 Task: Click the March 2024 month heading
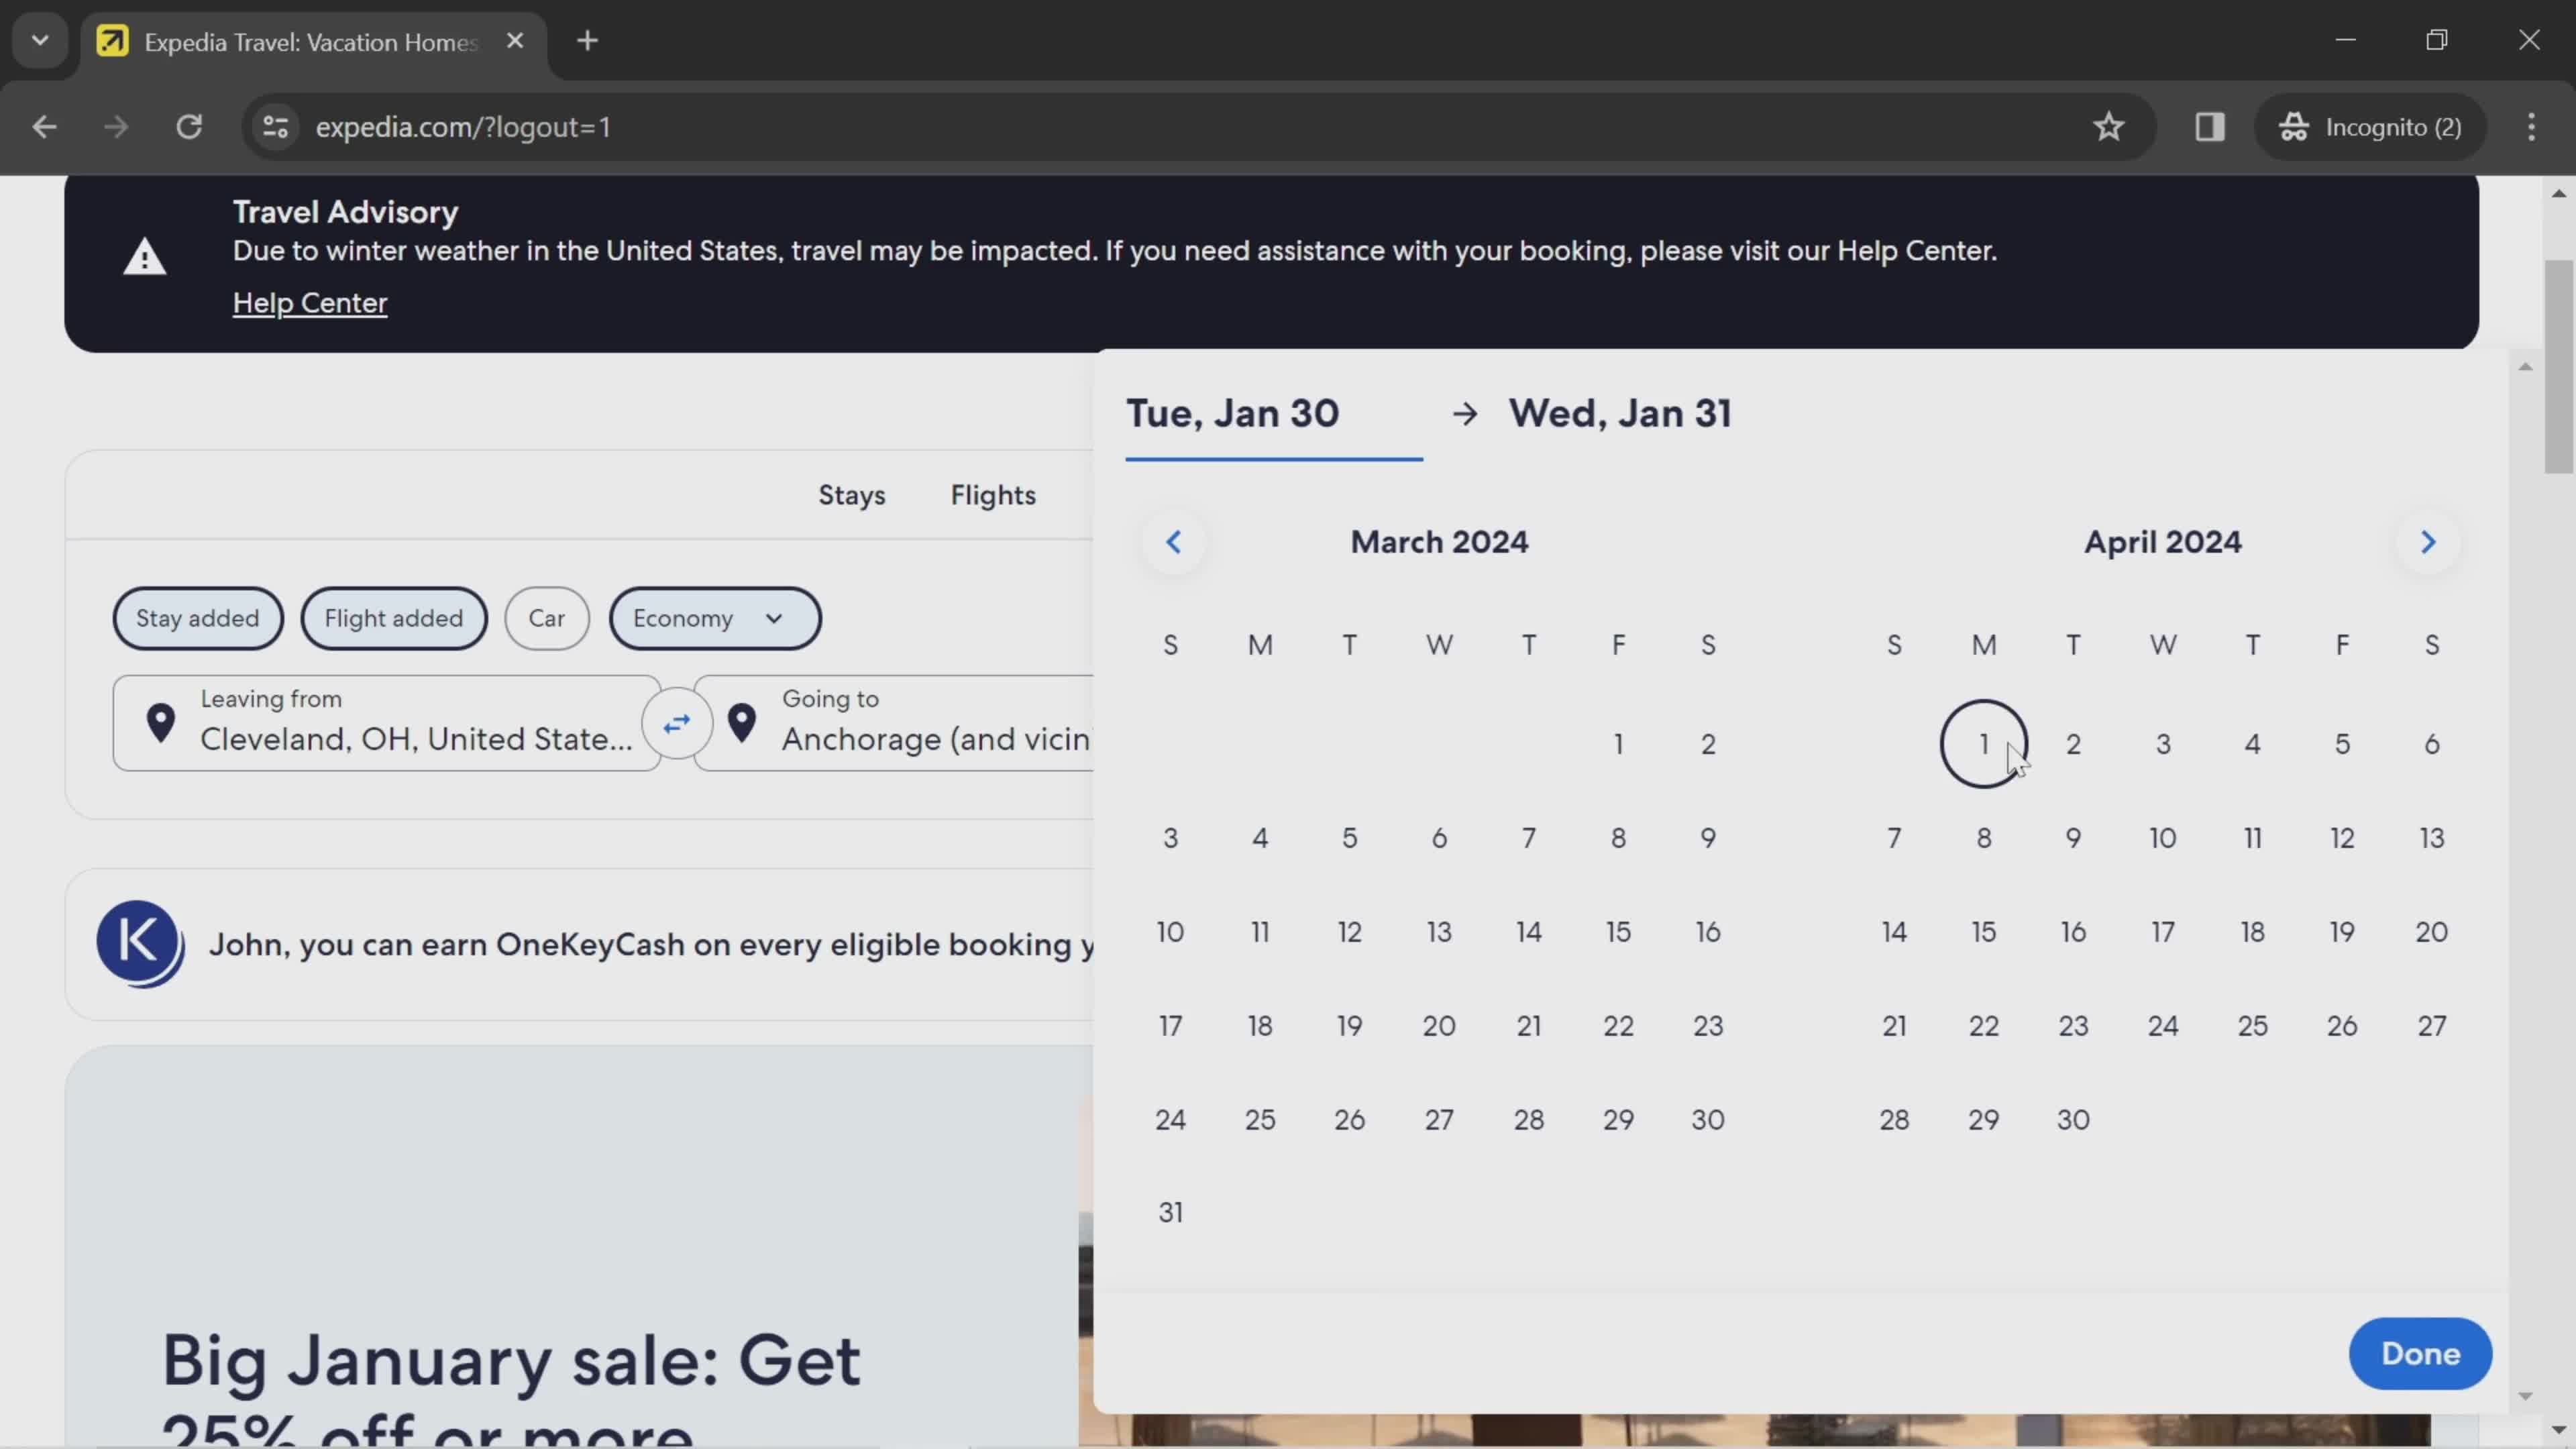click(1440, 542)
